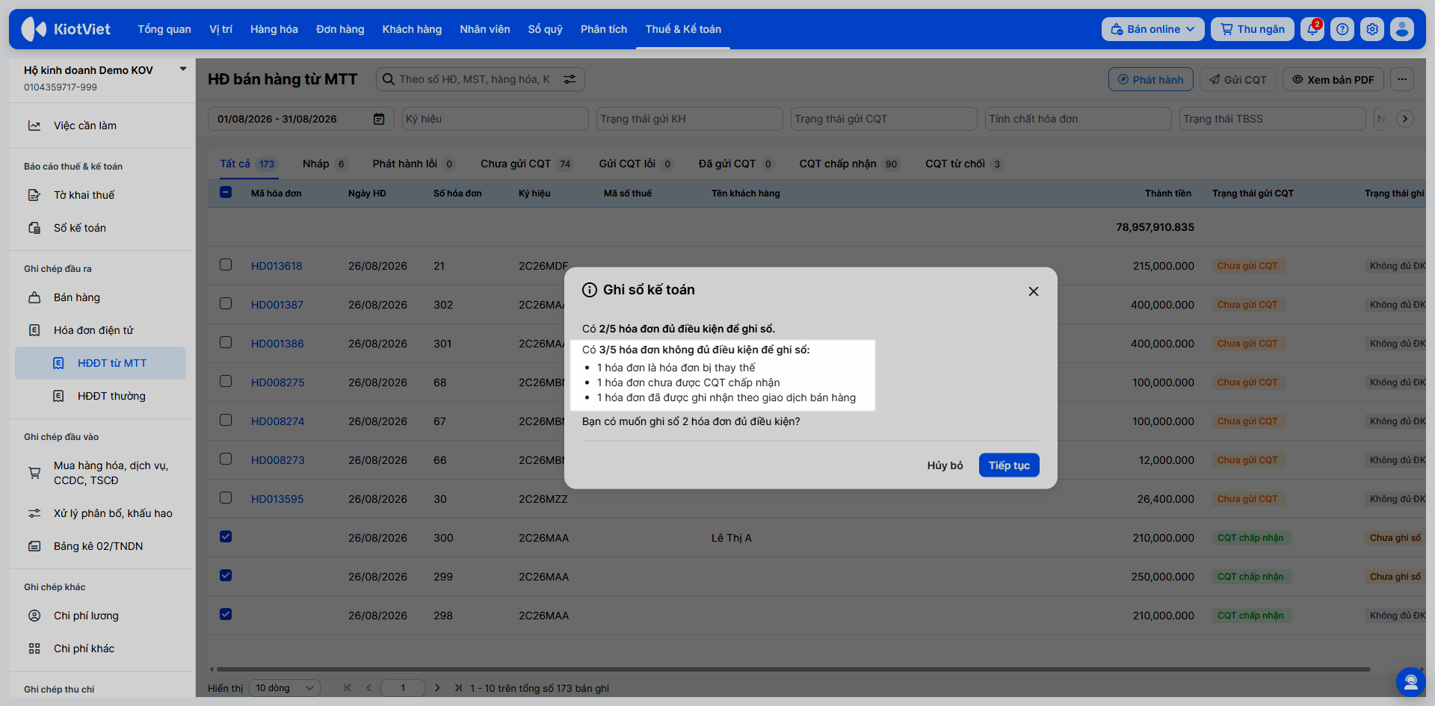The width and height of the screenshot is (1435, 706).
Task: Click the Tiếp tục button
Action: click(x=1009, y=465)
